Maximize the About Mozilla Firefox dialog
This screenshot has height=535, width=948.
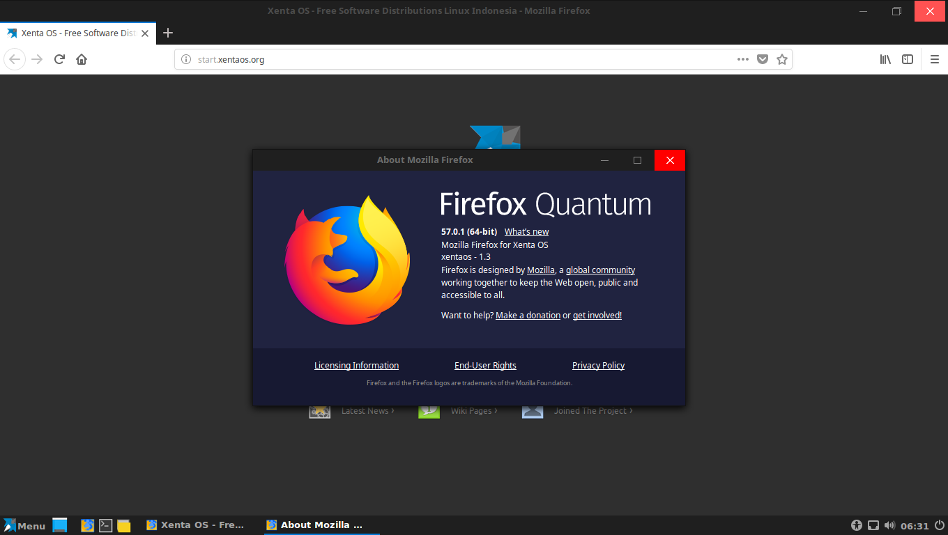coord(637,160)
